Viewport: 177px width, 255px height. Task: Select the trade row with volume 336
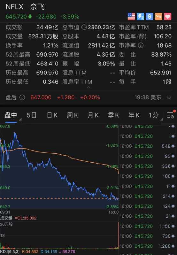pos(147,166)
